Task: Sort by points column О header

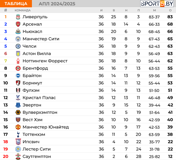Action: (170, 10)
